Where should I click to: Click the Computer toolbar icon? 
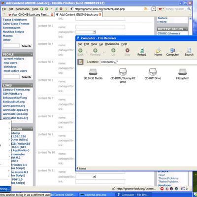coord(172,52)
